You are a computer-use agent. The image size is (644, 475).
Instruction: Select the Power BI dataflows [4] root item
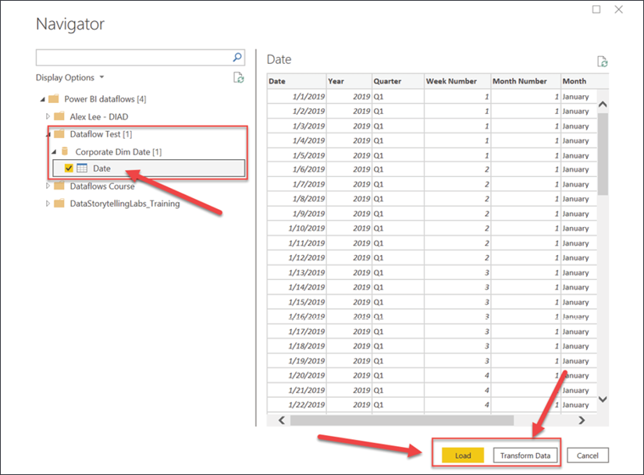point(105,99)
